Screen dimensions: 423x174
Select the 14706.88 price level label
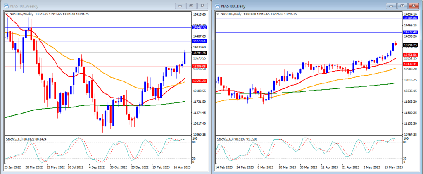[x=410, y=18]
